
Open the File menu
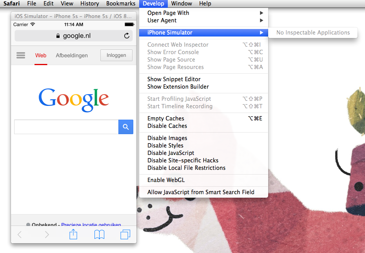point(32,4)
